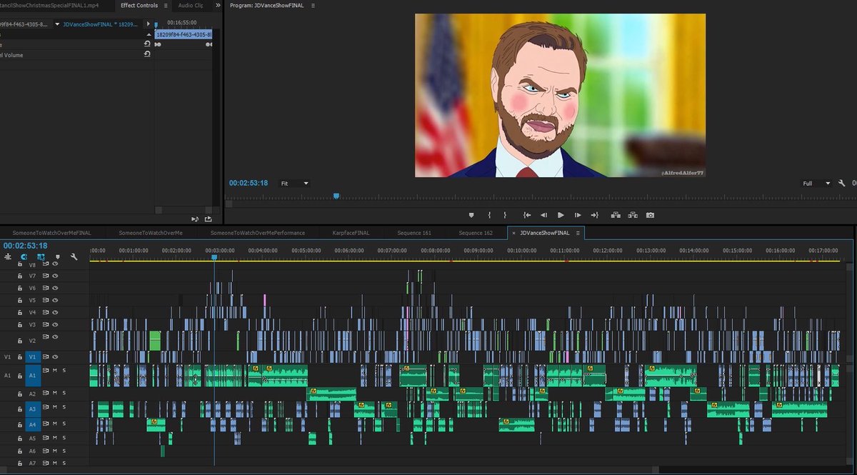Toggle lock on track V8

point(20,264)
